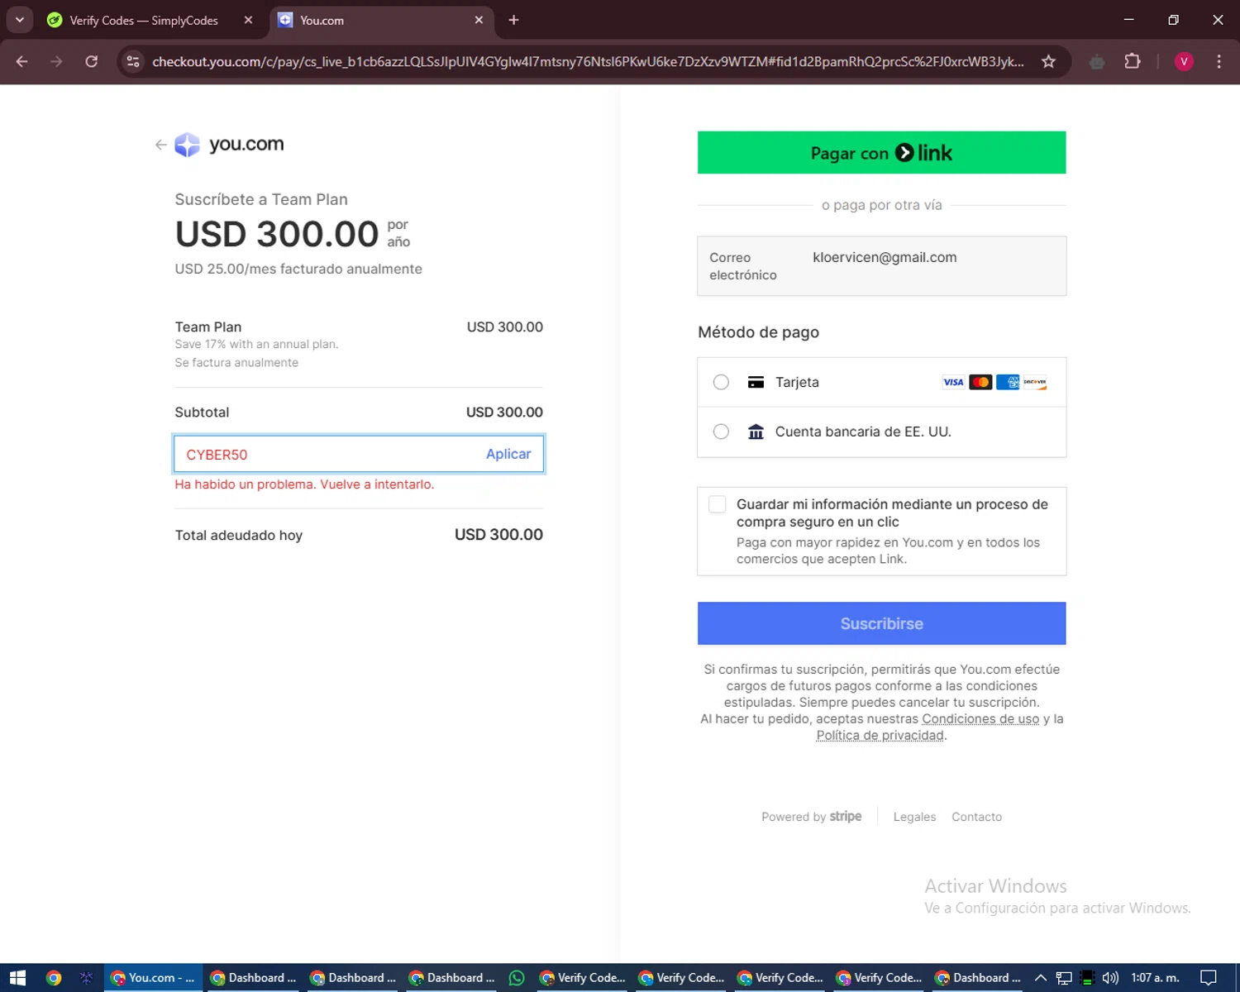
Task: Click the browser address bar URL
Action: (587, 61)
